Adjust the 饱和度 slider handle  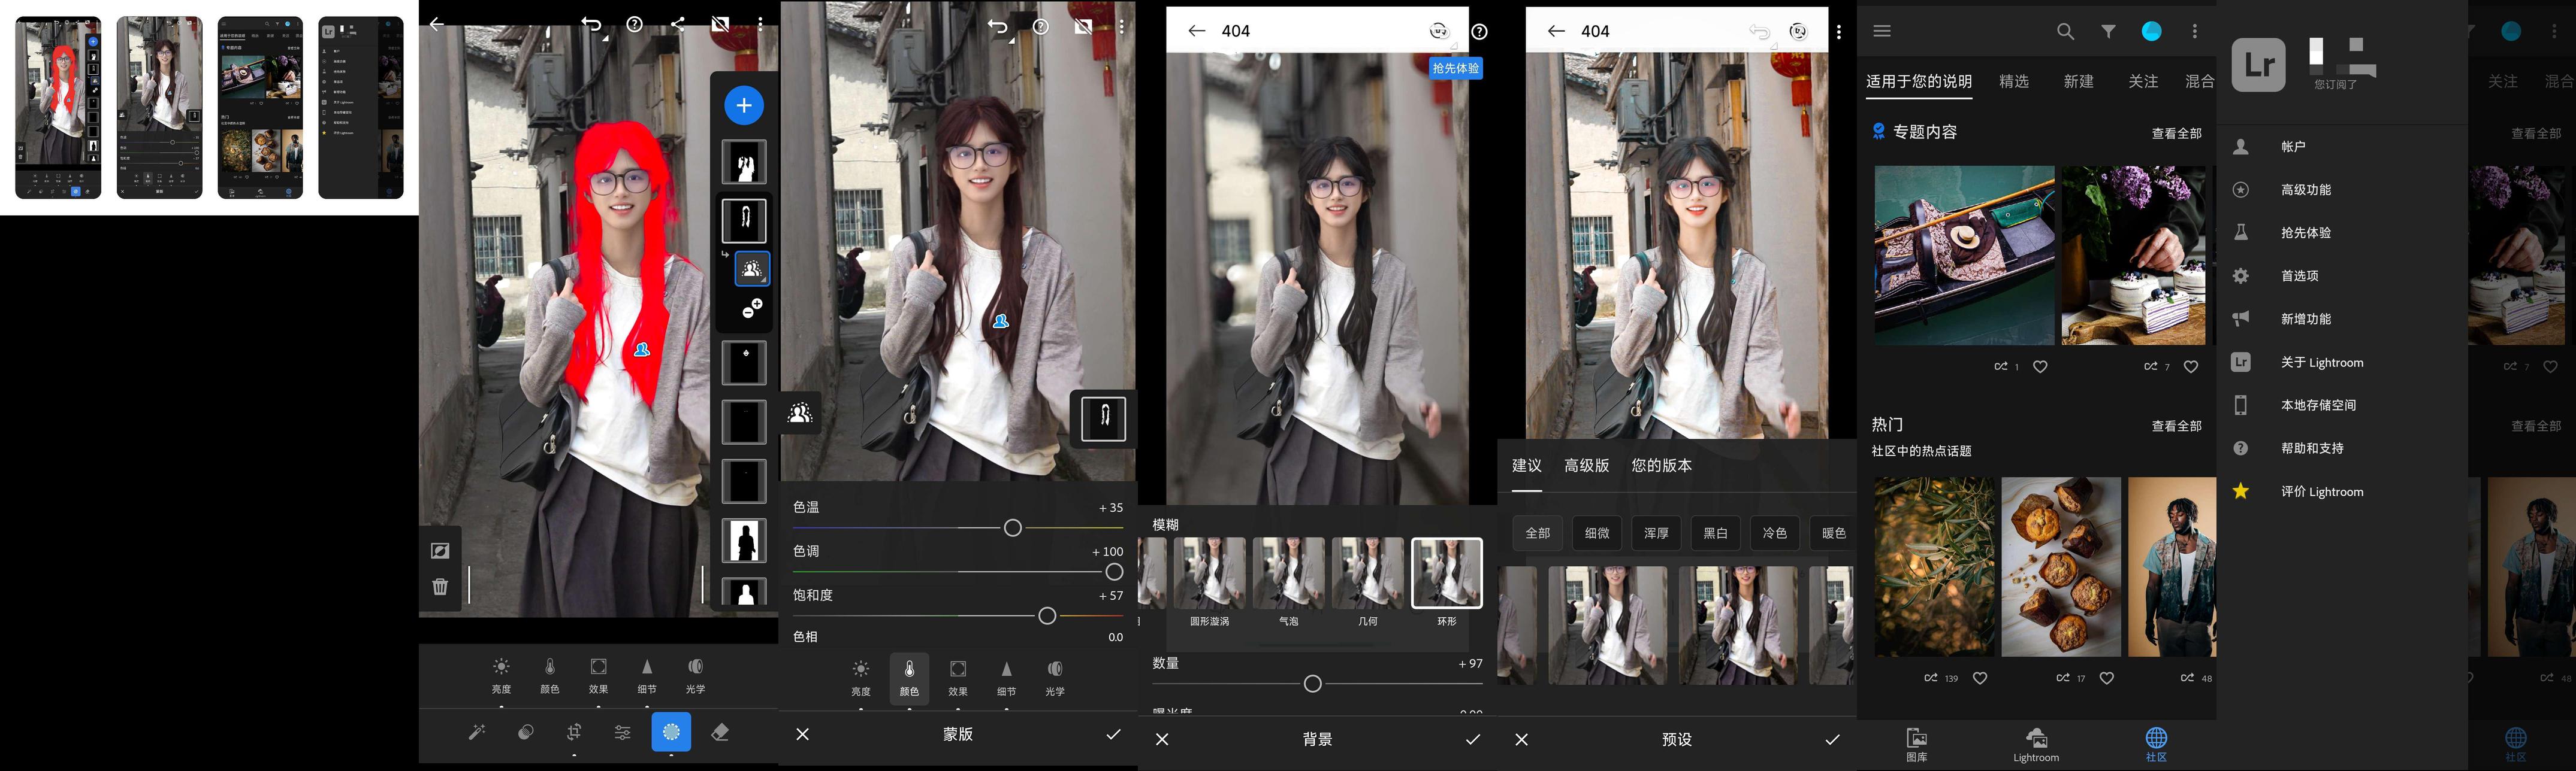tap(1047, 616)
